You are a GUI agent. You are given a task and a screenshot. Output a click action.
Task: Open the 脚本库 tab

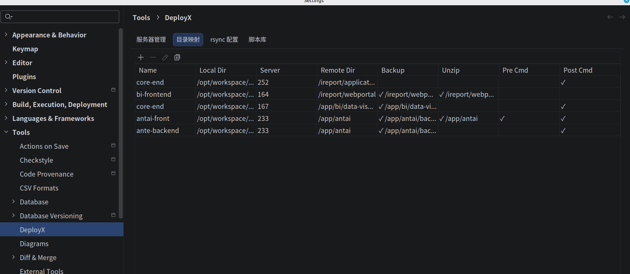pyautogui.click(x=257, y=40)
